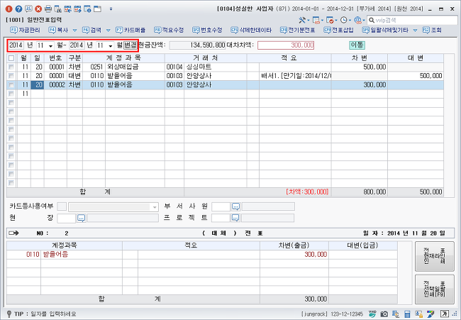Click the red X close-screen icon

coord(38,9)
